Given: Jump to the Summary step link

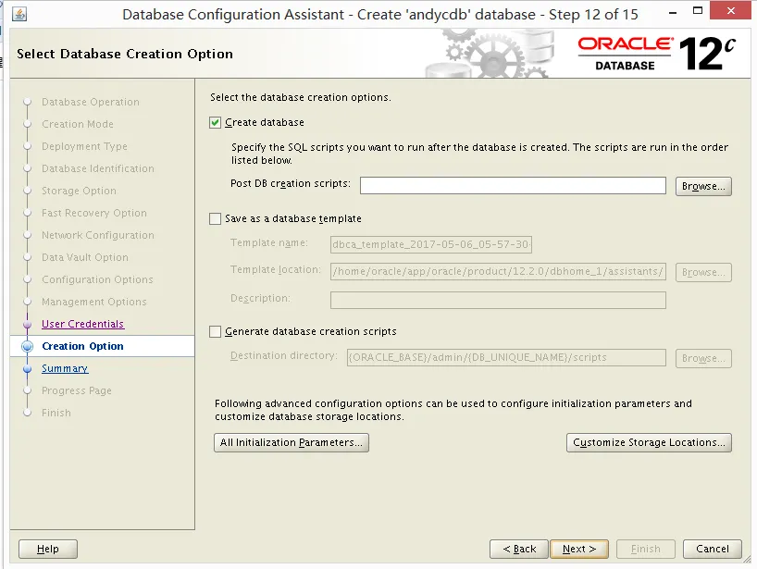Looking at the screenshot, I should tap(65, 368).
